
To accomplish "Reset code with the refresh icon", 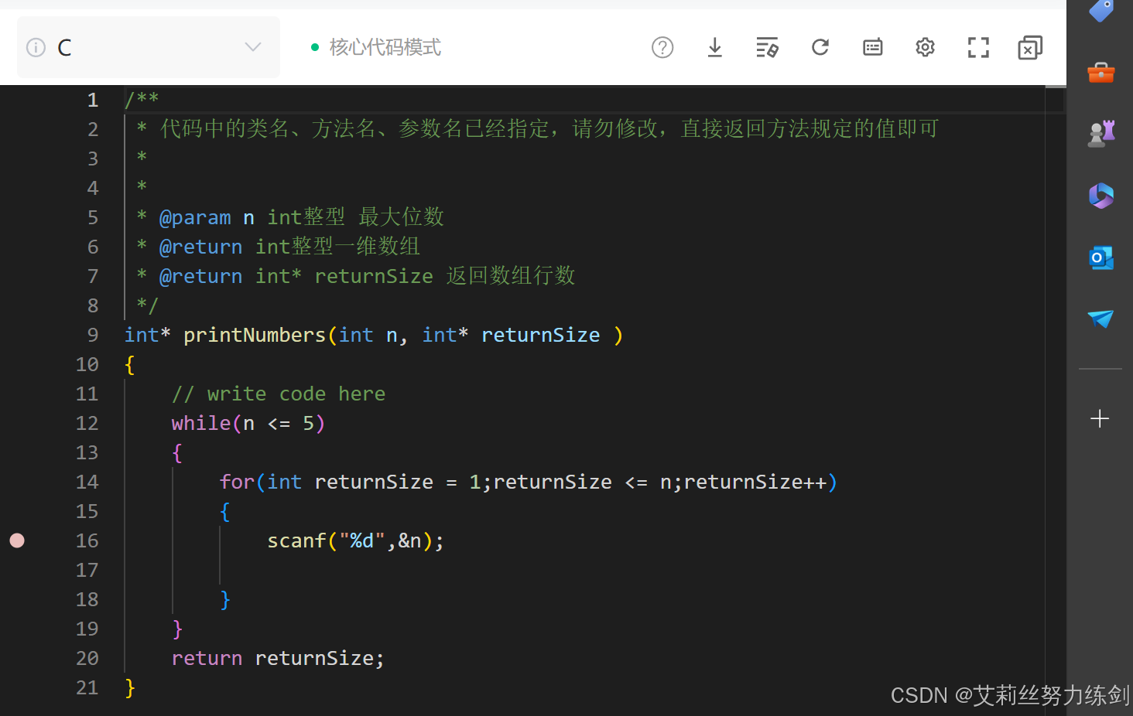I will tap(820, 48).
